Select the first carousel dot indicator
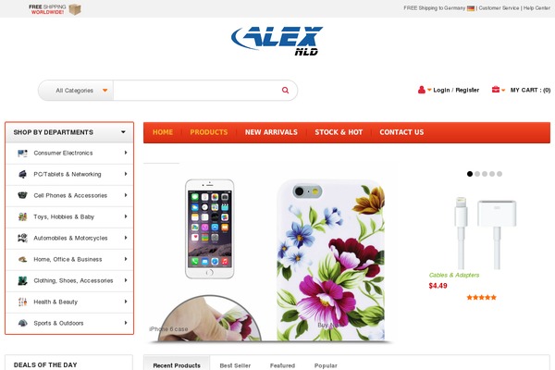Image resolution: width=555 pixels, height=370 pixels. click(470, 174)
